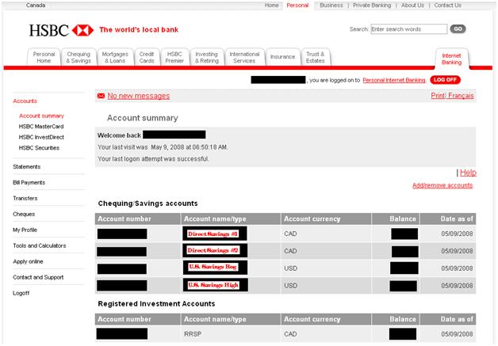Switch language with the Français link
The height and width of the screenshot is (346, 498).
[460, 96]
